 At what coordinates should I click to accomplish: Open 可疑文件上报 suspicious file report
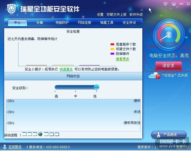coord(116,15)
